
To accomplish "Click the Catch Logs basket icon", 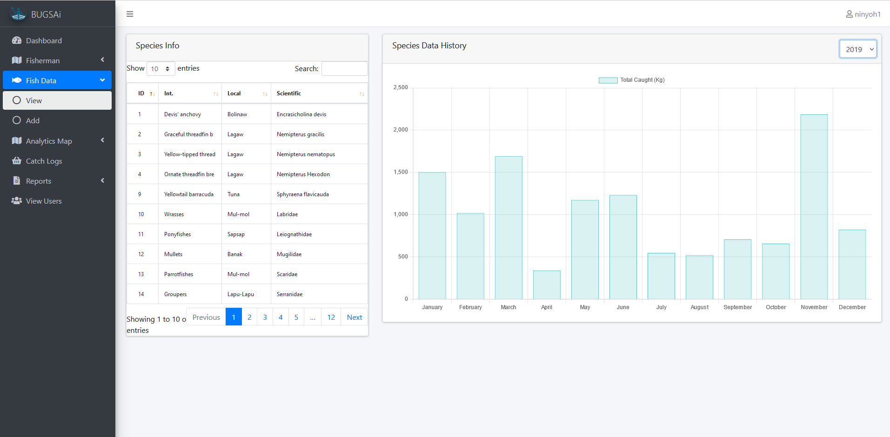I will (17, 161).
